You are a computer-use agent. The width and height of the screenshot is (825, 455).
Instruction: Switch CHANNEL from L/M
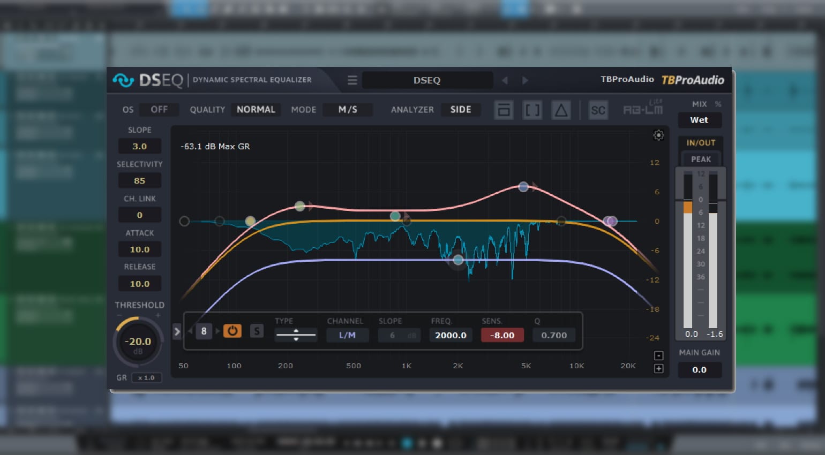pos(347,335)
